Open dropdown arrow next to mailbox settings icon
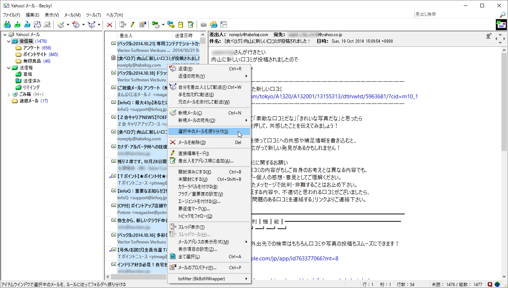508x288 pixels. pos(163,25)
